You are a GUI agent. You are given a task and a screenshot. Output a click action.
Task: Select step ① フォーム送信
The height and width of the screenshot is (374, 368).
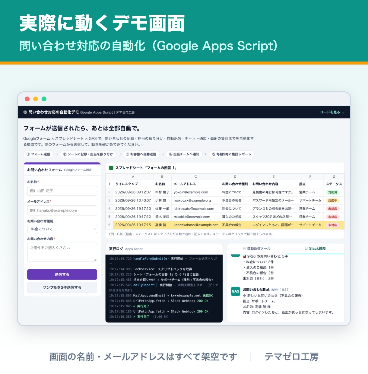(x=38, y=154)
